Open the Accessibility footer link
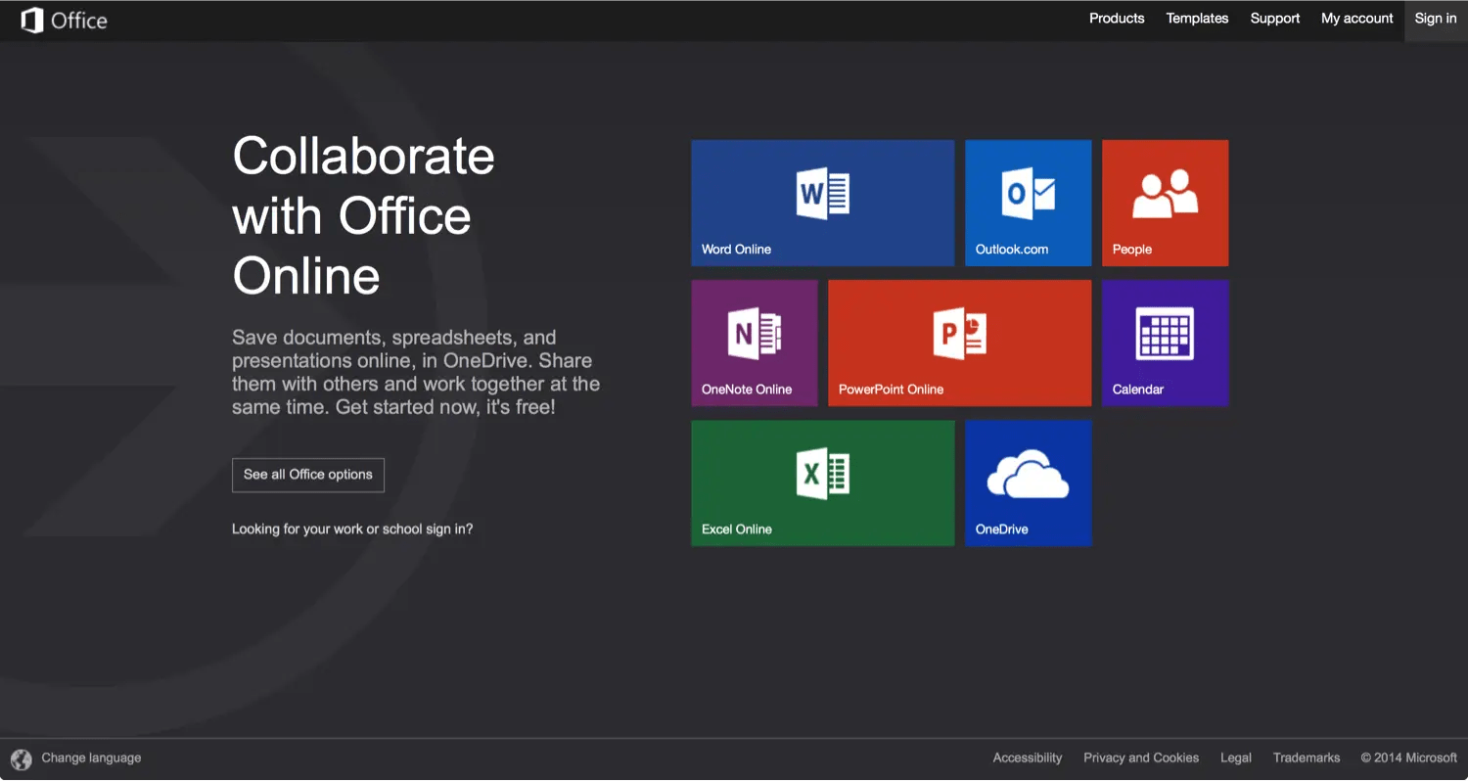Image resolution: width=1468 pixels, height=781 pixels. pyautogui.click(x=1028, y=758)
